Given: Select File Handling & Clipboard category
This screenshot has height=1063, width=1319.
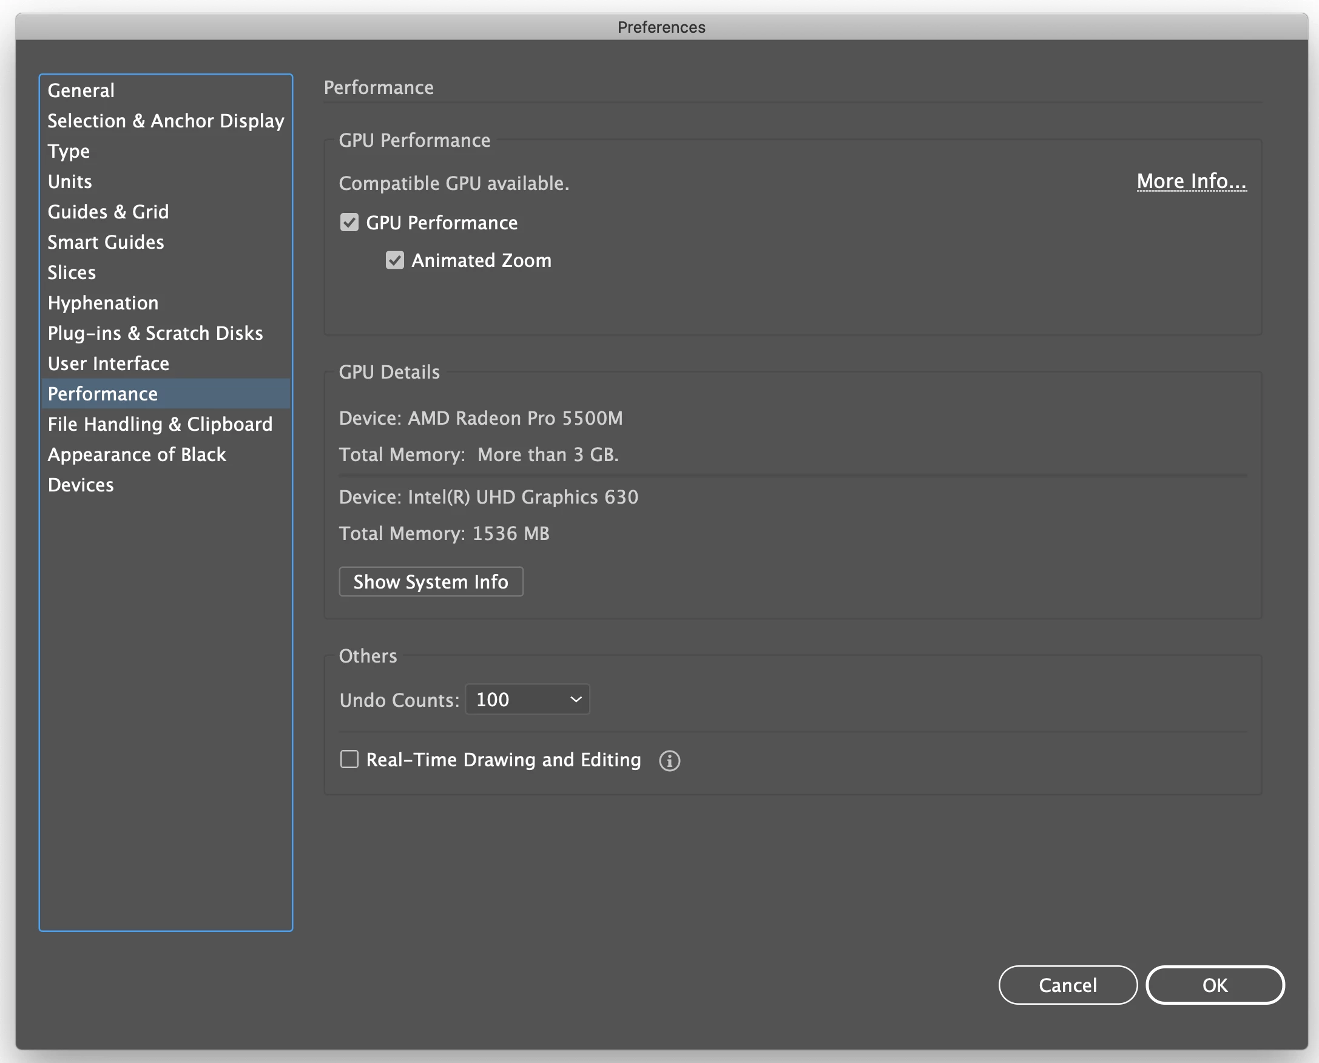Looking at the screenshot, I should coord(160,424).
